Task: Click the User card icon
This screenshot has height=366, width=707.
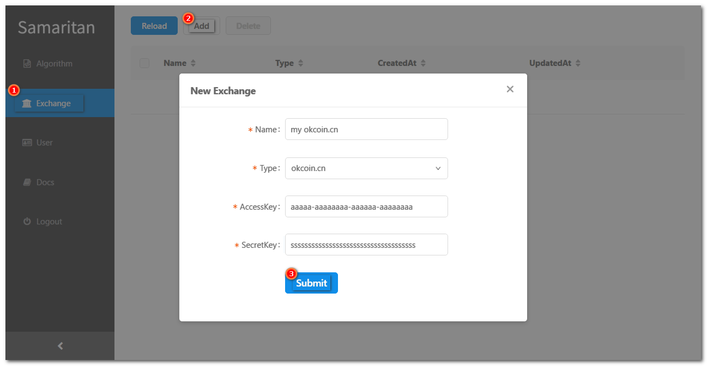Action: [x=27, y=143]
